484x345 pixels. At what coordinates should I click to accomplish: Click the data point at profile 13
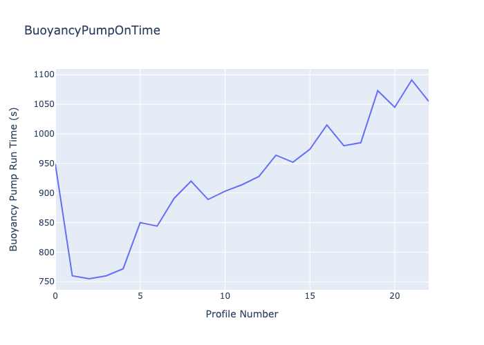click(x=276, y=155)
